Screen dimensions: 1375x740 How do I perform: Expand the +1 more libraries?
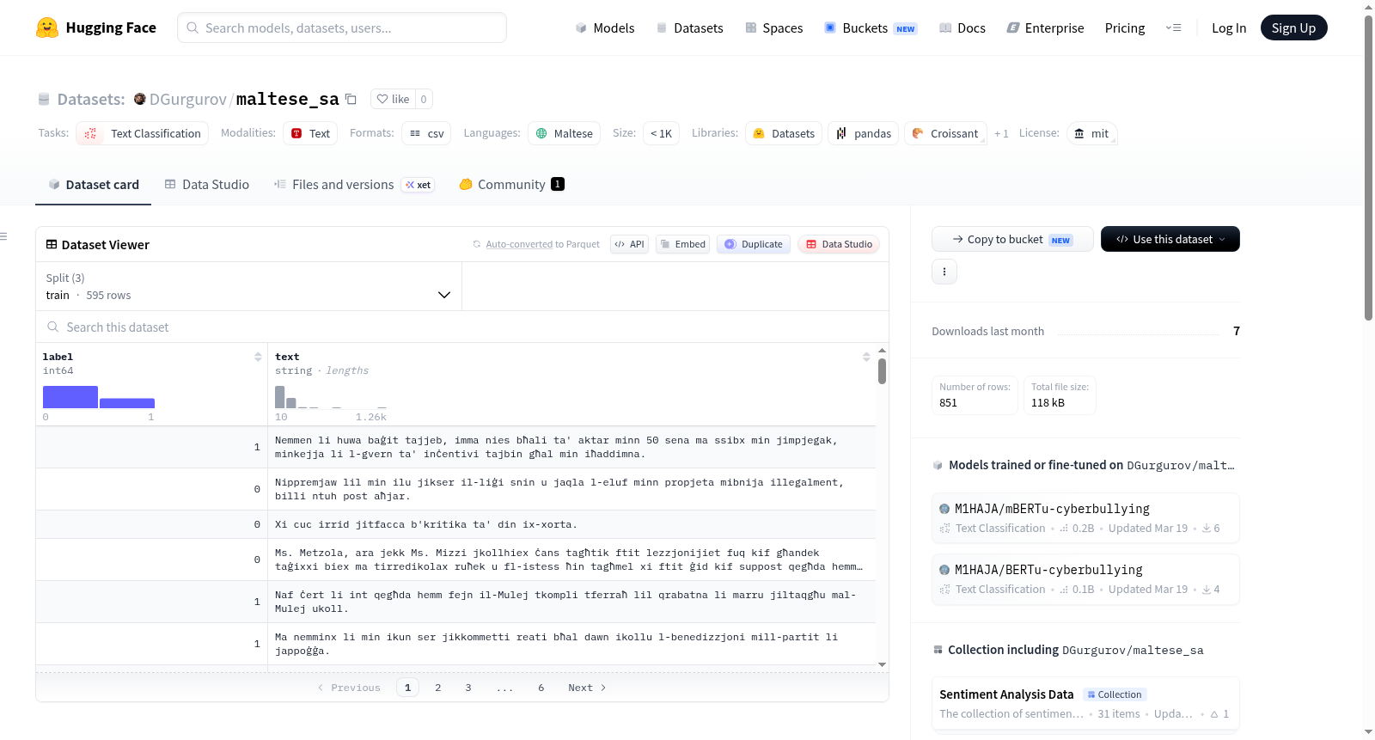[1001, 133]
